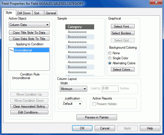The height and width of the screenshot is (135, 164).
Task: Expand the Width Minimum dropdown
Action: point(73,89)
